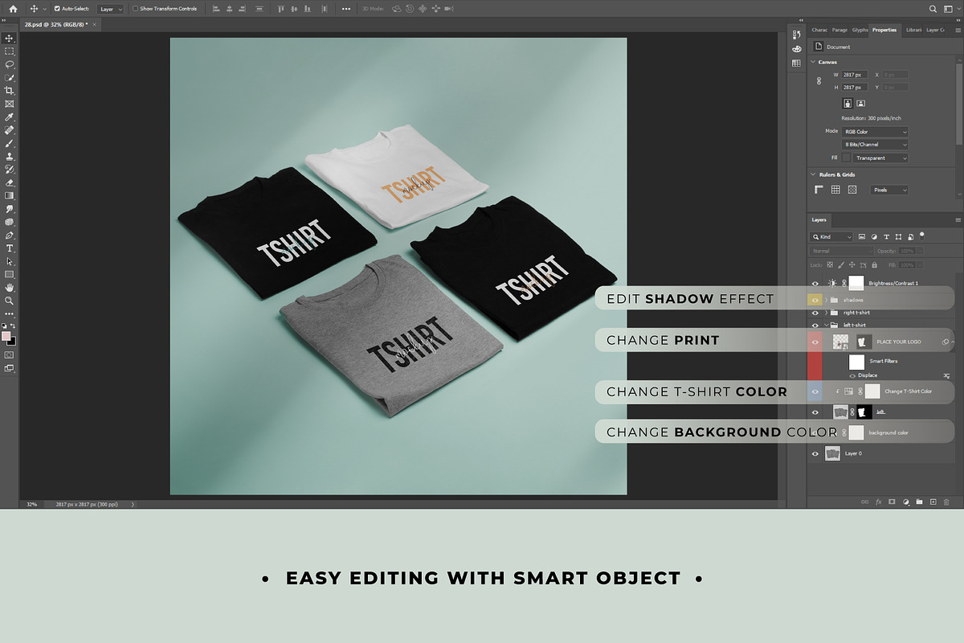Viewport: 964px width, 643px height.
Task: Switch to the Libraries tab
Action: tap(913, 30)
